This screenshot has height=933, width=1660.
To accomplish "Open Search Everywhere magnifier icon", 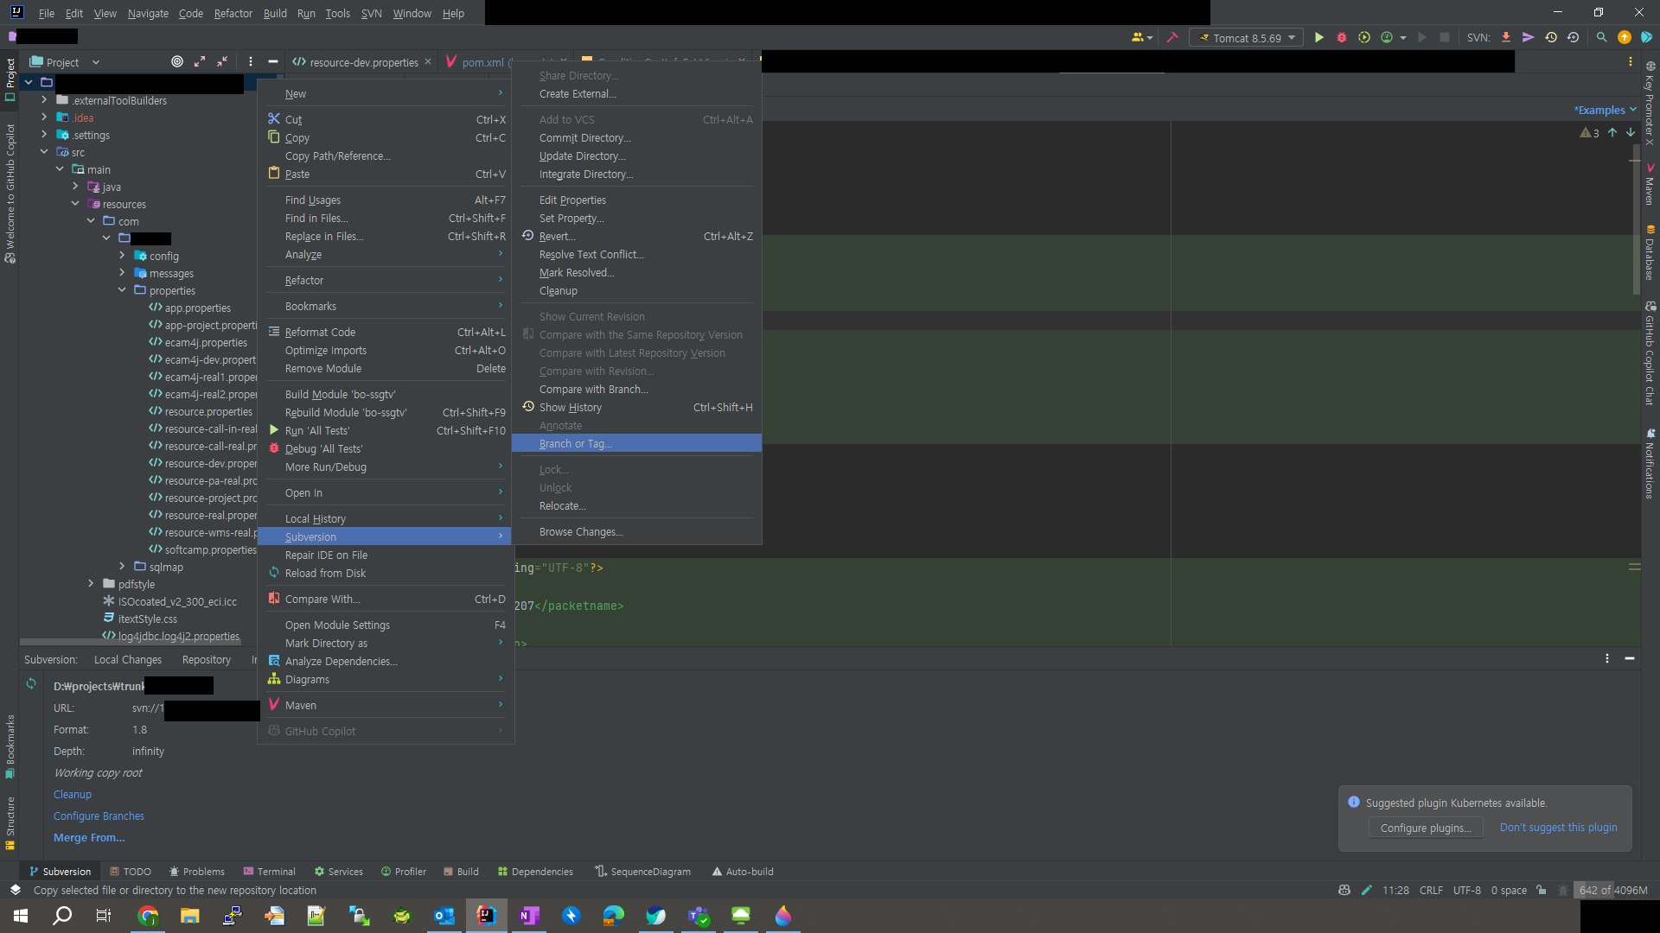I will pos(1601,37).
